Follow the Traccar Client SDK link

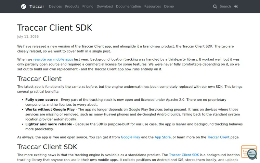coord(184,155)
